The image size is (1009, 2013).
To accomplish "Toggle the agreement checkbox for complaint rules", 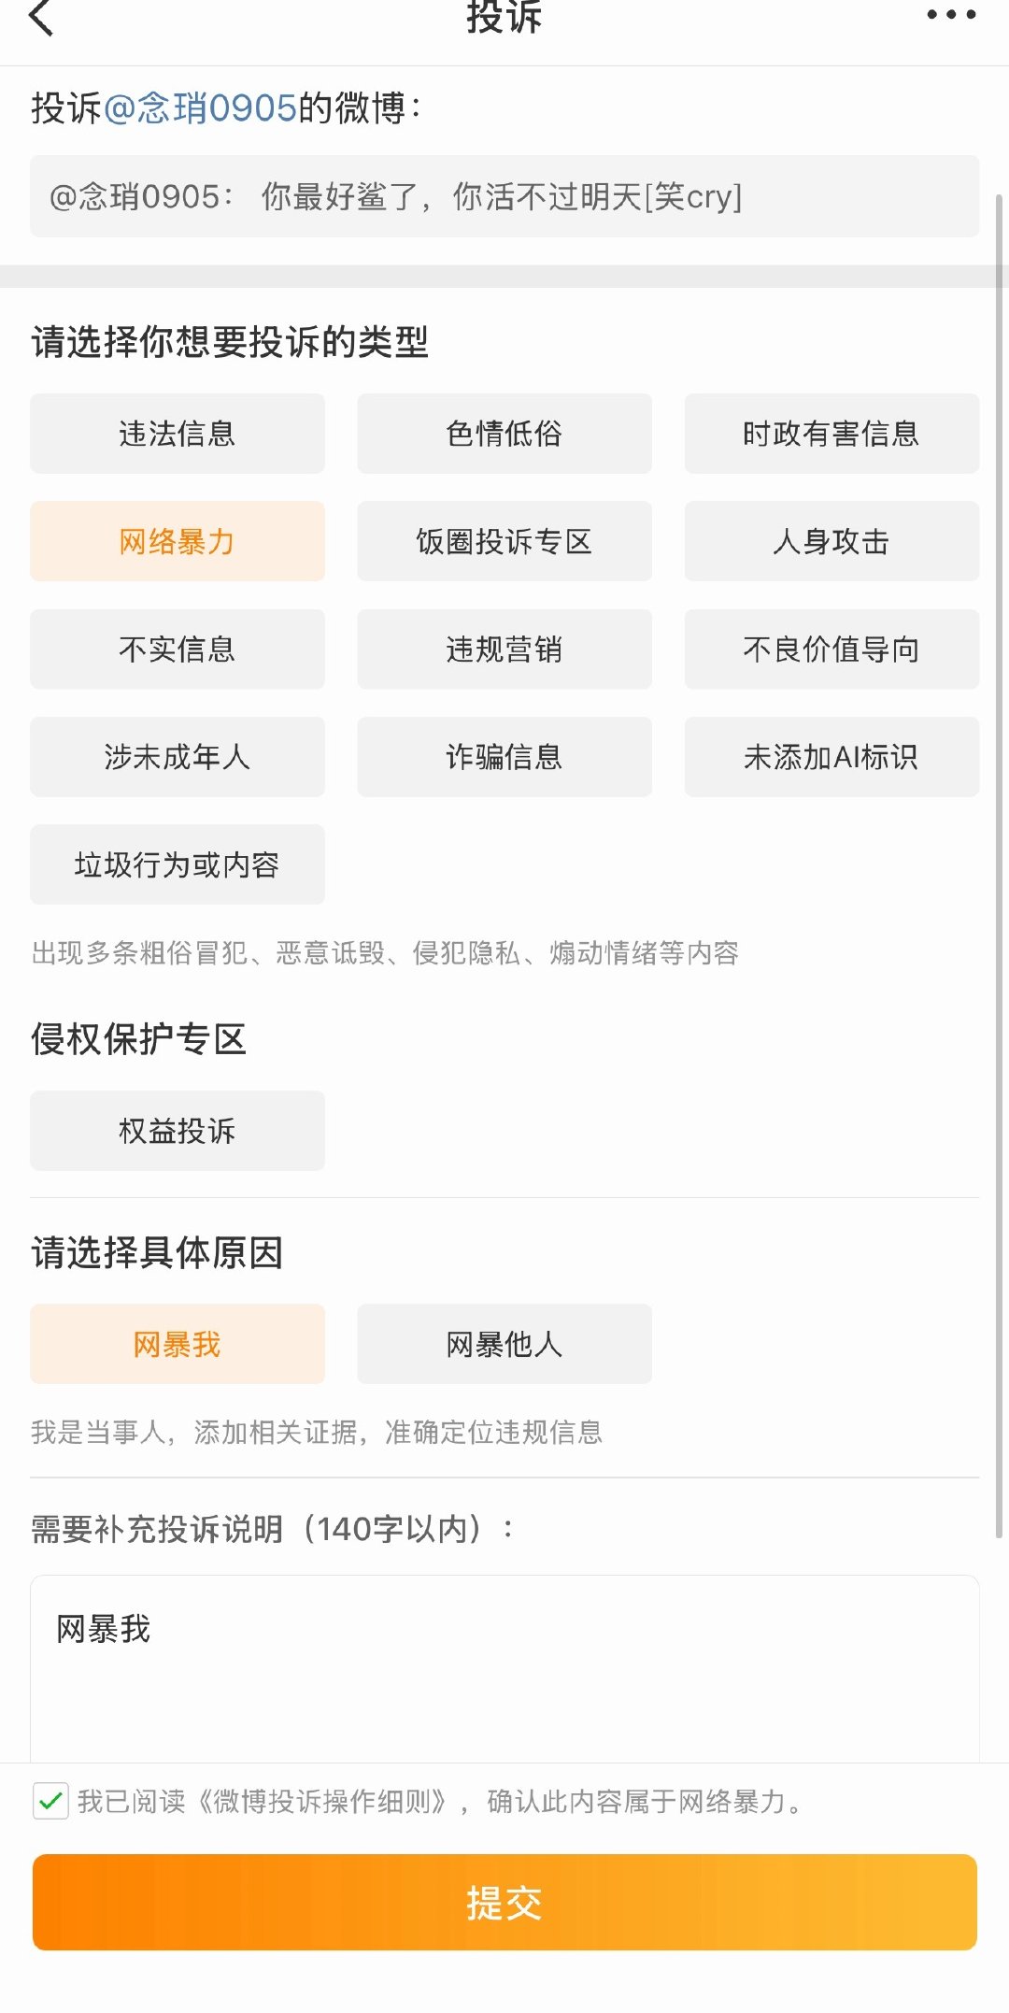I will pyautogui.click(x=50, y=1800).
